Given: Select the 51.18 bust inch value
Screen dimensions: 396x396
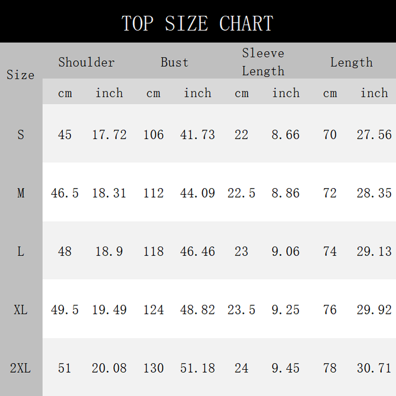Looking at the screenshot, I should (198, 368).
